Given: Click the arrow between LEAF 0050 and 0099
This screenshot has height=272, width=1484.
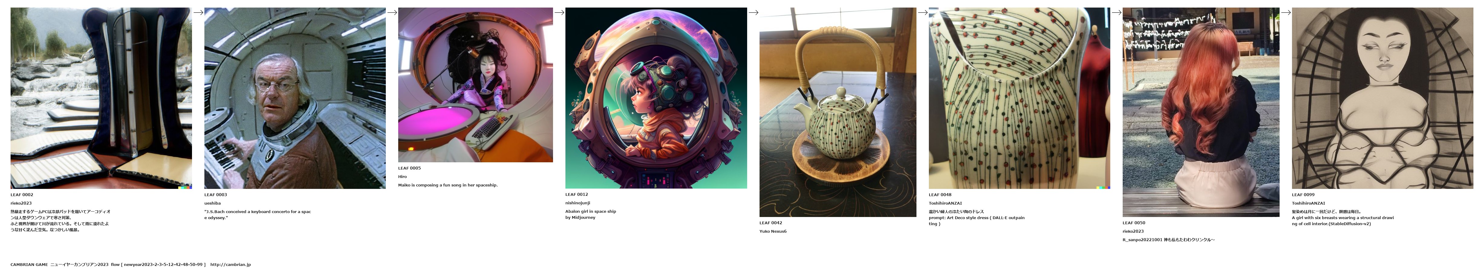Looking at the screenshot, I should pyautogui.click(x=1285, y=12).
